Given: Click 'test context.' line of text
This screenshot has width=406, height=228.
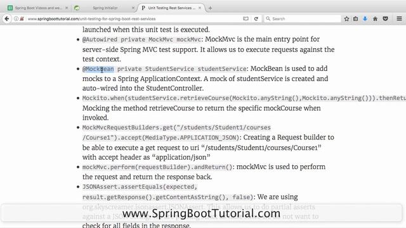Looking at the screenshot, I should (101, 59).
